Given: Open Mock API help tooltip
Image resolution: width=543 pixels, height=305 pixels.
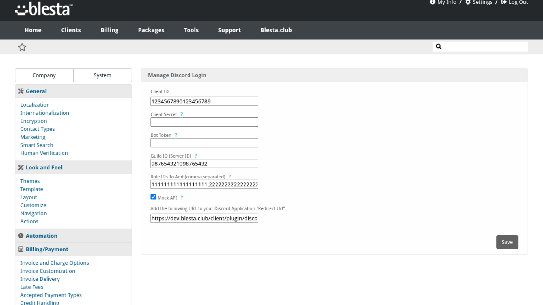Looking at the screenshot, I should [x=182, y=198].
